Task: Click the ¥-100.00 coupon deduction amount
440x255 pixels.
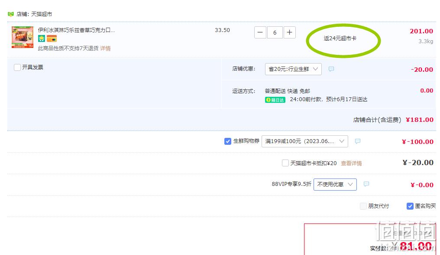Action: pos(417,142)
